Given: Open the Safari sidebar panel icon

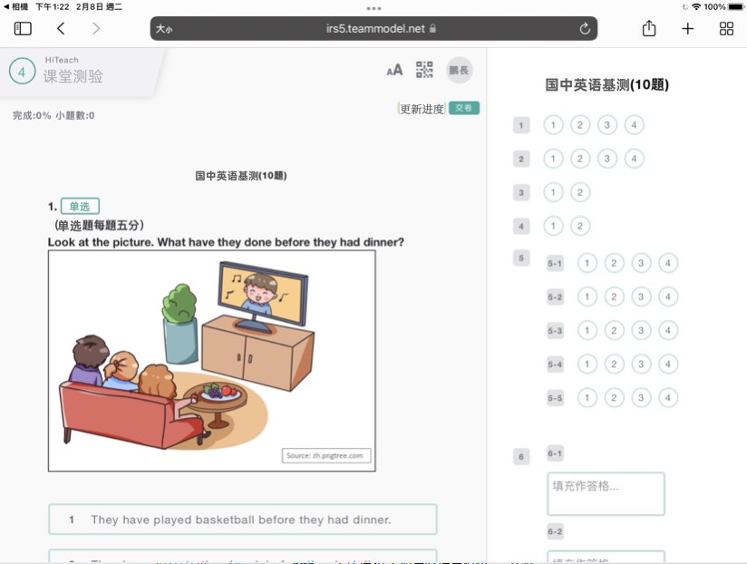Looking at the screenshot, I should (x=23, y=29).
